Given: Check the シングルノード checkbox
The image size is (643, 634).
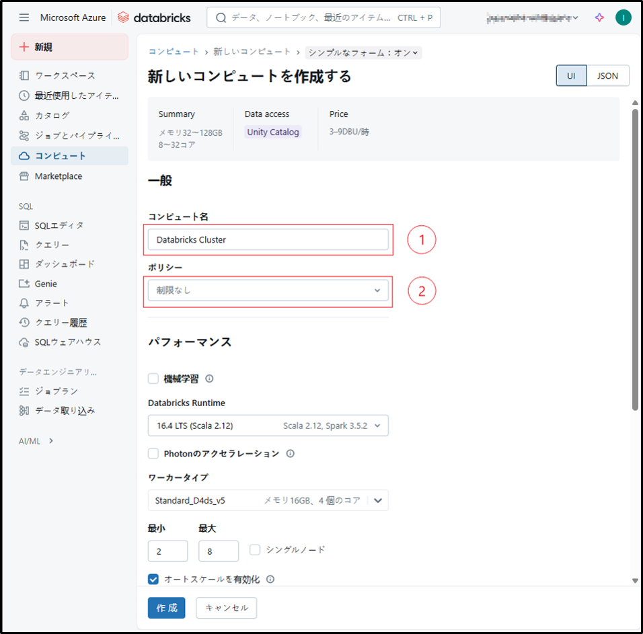Looking at the screenshot, I should [x=255, y=550].
